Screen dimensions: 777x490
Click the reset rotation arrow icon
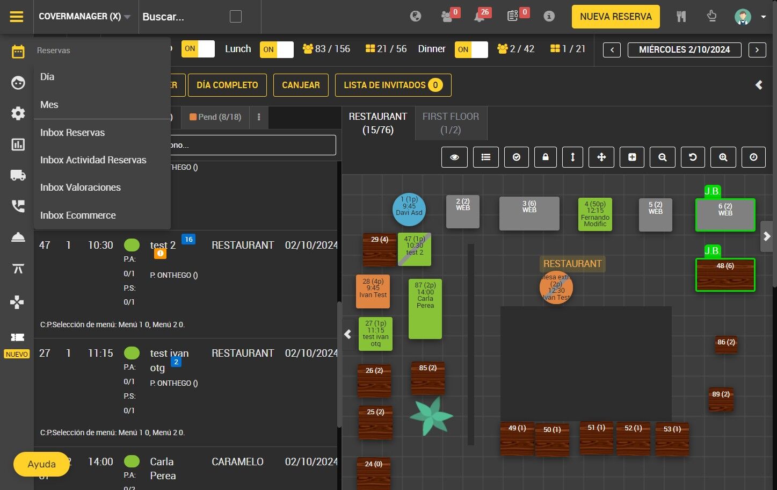coord(693,157)
